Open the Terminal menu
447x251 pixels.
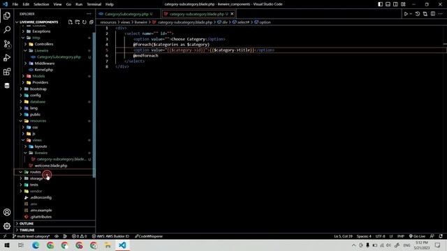pyautogui.click(x=94, y=4)
